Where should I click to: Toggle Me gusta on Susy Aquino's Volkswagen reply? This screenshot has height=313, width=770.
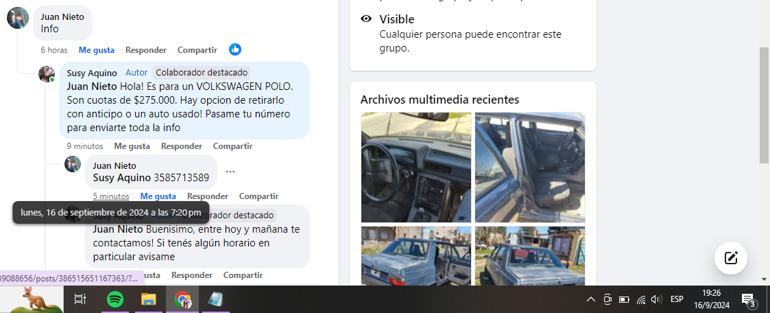pos(132,146)
